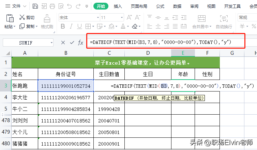Cancel formula entry with the X button
The height and width of the screenshot is (150, 257).
click(63, 43)
